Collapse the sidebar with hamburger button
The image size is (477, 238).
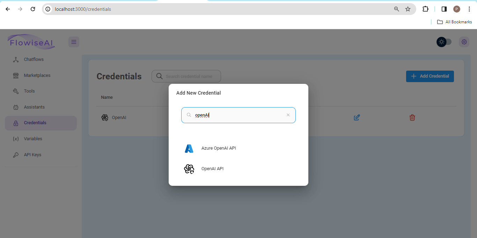74,42
